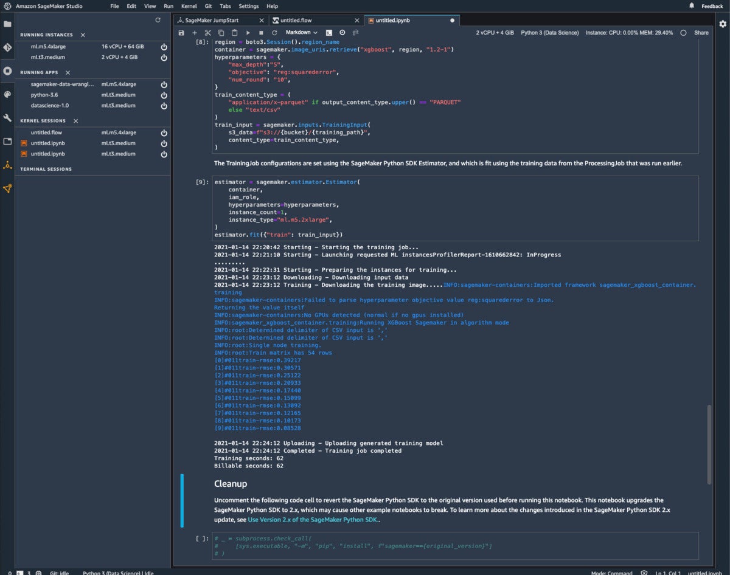
Task: Open the Tabs menu
Action: [225, 6]
